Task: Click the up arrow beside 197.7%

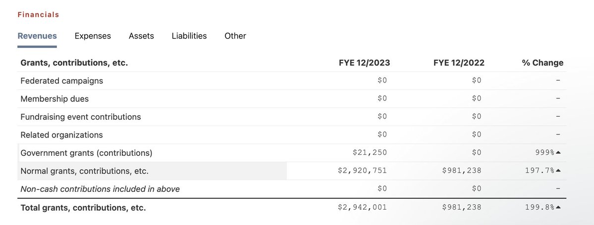Action: (558, 171)
